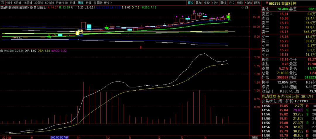Click the diamond icon on the main chart
This screenshot has height=139, width=316.
tap(243, 8)
